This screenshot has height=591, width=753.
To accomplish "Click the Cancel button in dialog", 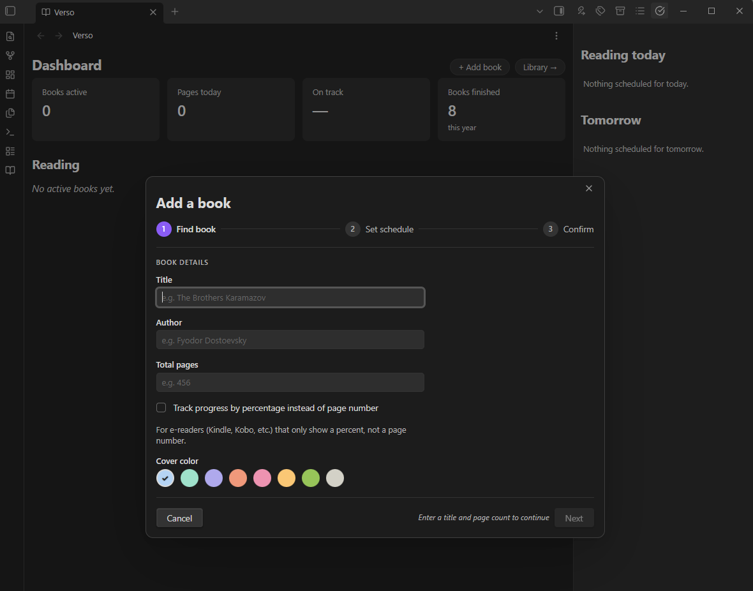I will pyautogui.click(x=179, y=518).
